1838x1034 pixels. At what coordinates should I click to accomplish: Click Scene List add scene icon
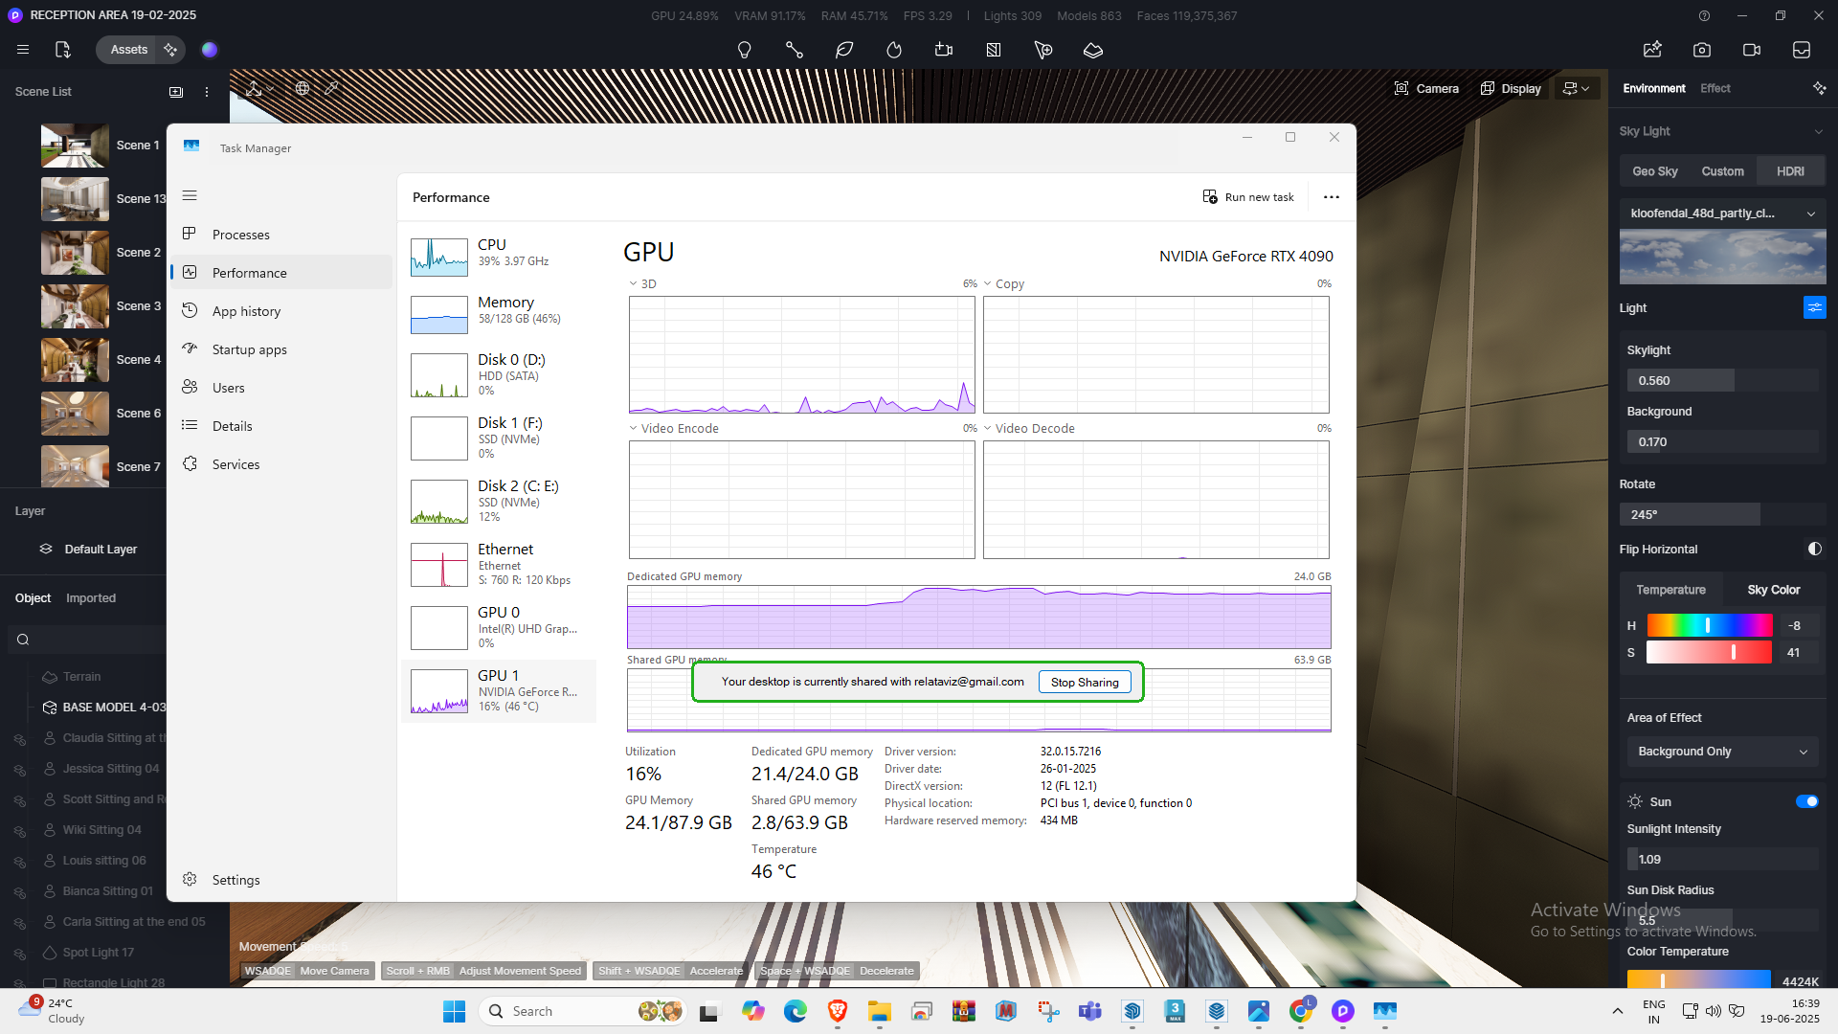pyautogui.click(x=176, y=92)
